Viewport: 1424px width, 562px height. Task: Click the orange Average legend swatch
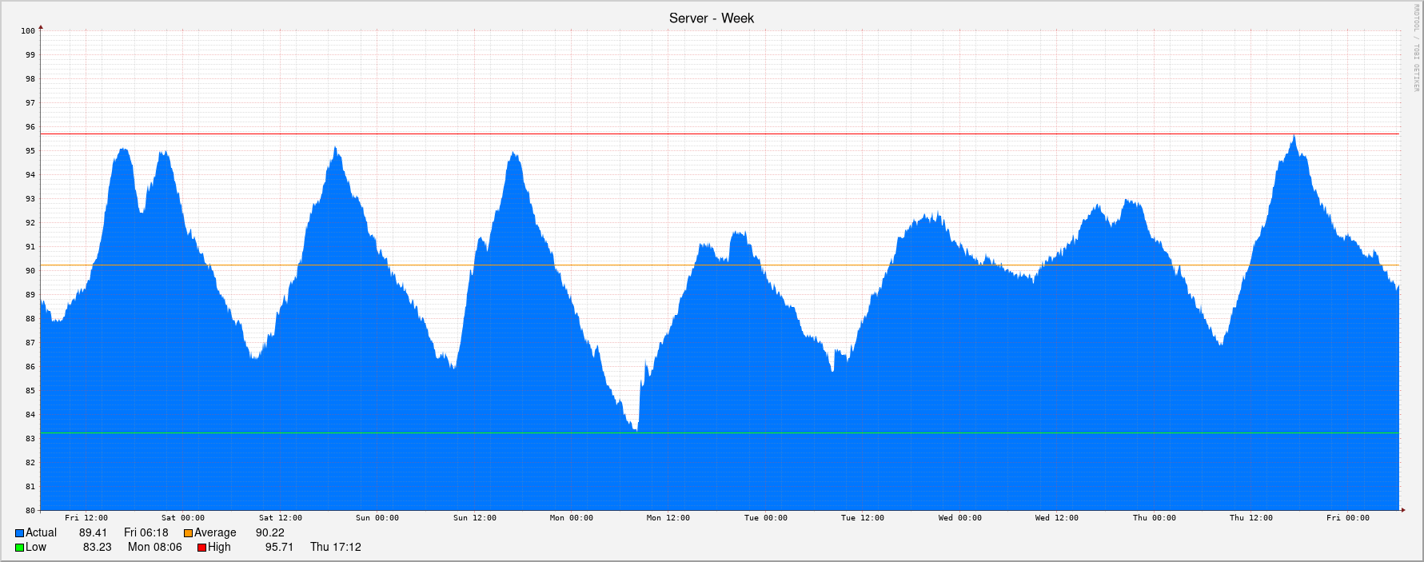click(189, 533)
